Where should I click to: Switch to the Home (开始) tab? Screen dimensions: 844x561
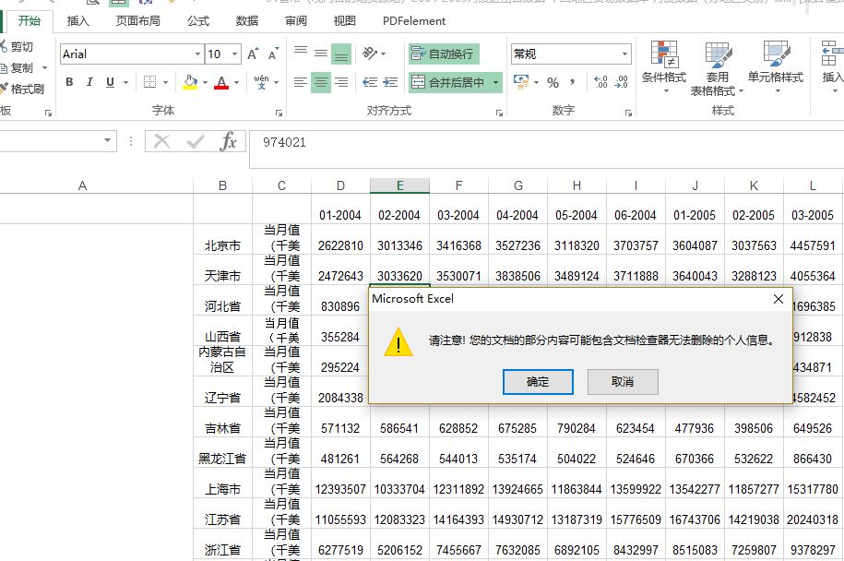[x=30, y=21]
